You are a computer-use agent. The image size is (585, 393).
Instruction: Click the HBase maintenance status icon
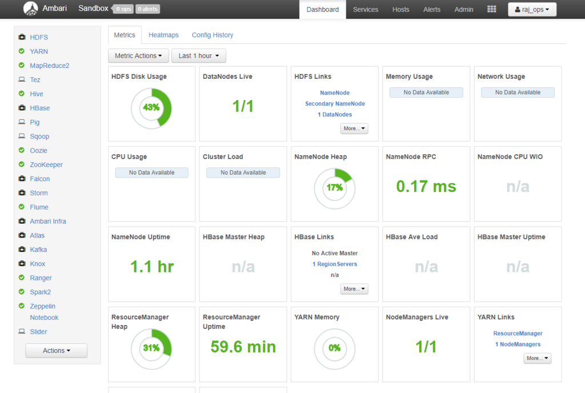22,108
